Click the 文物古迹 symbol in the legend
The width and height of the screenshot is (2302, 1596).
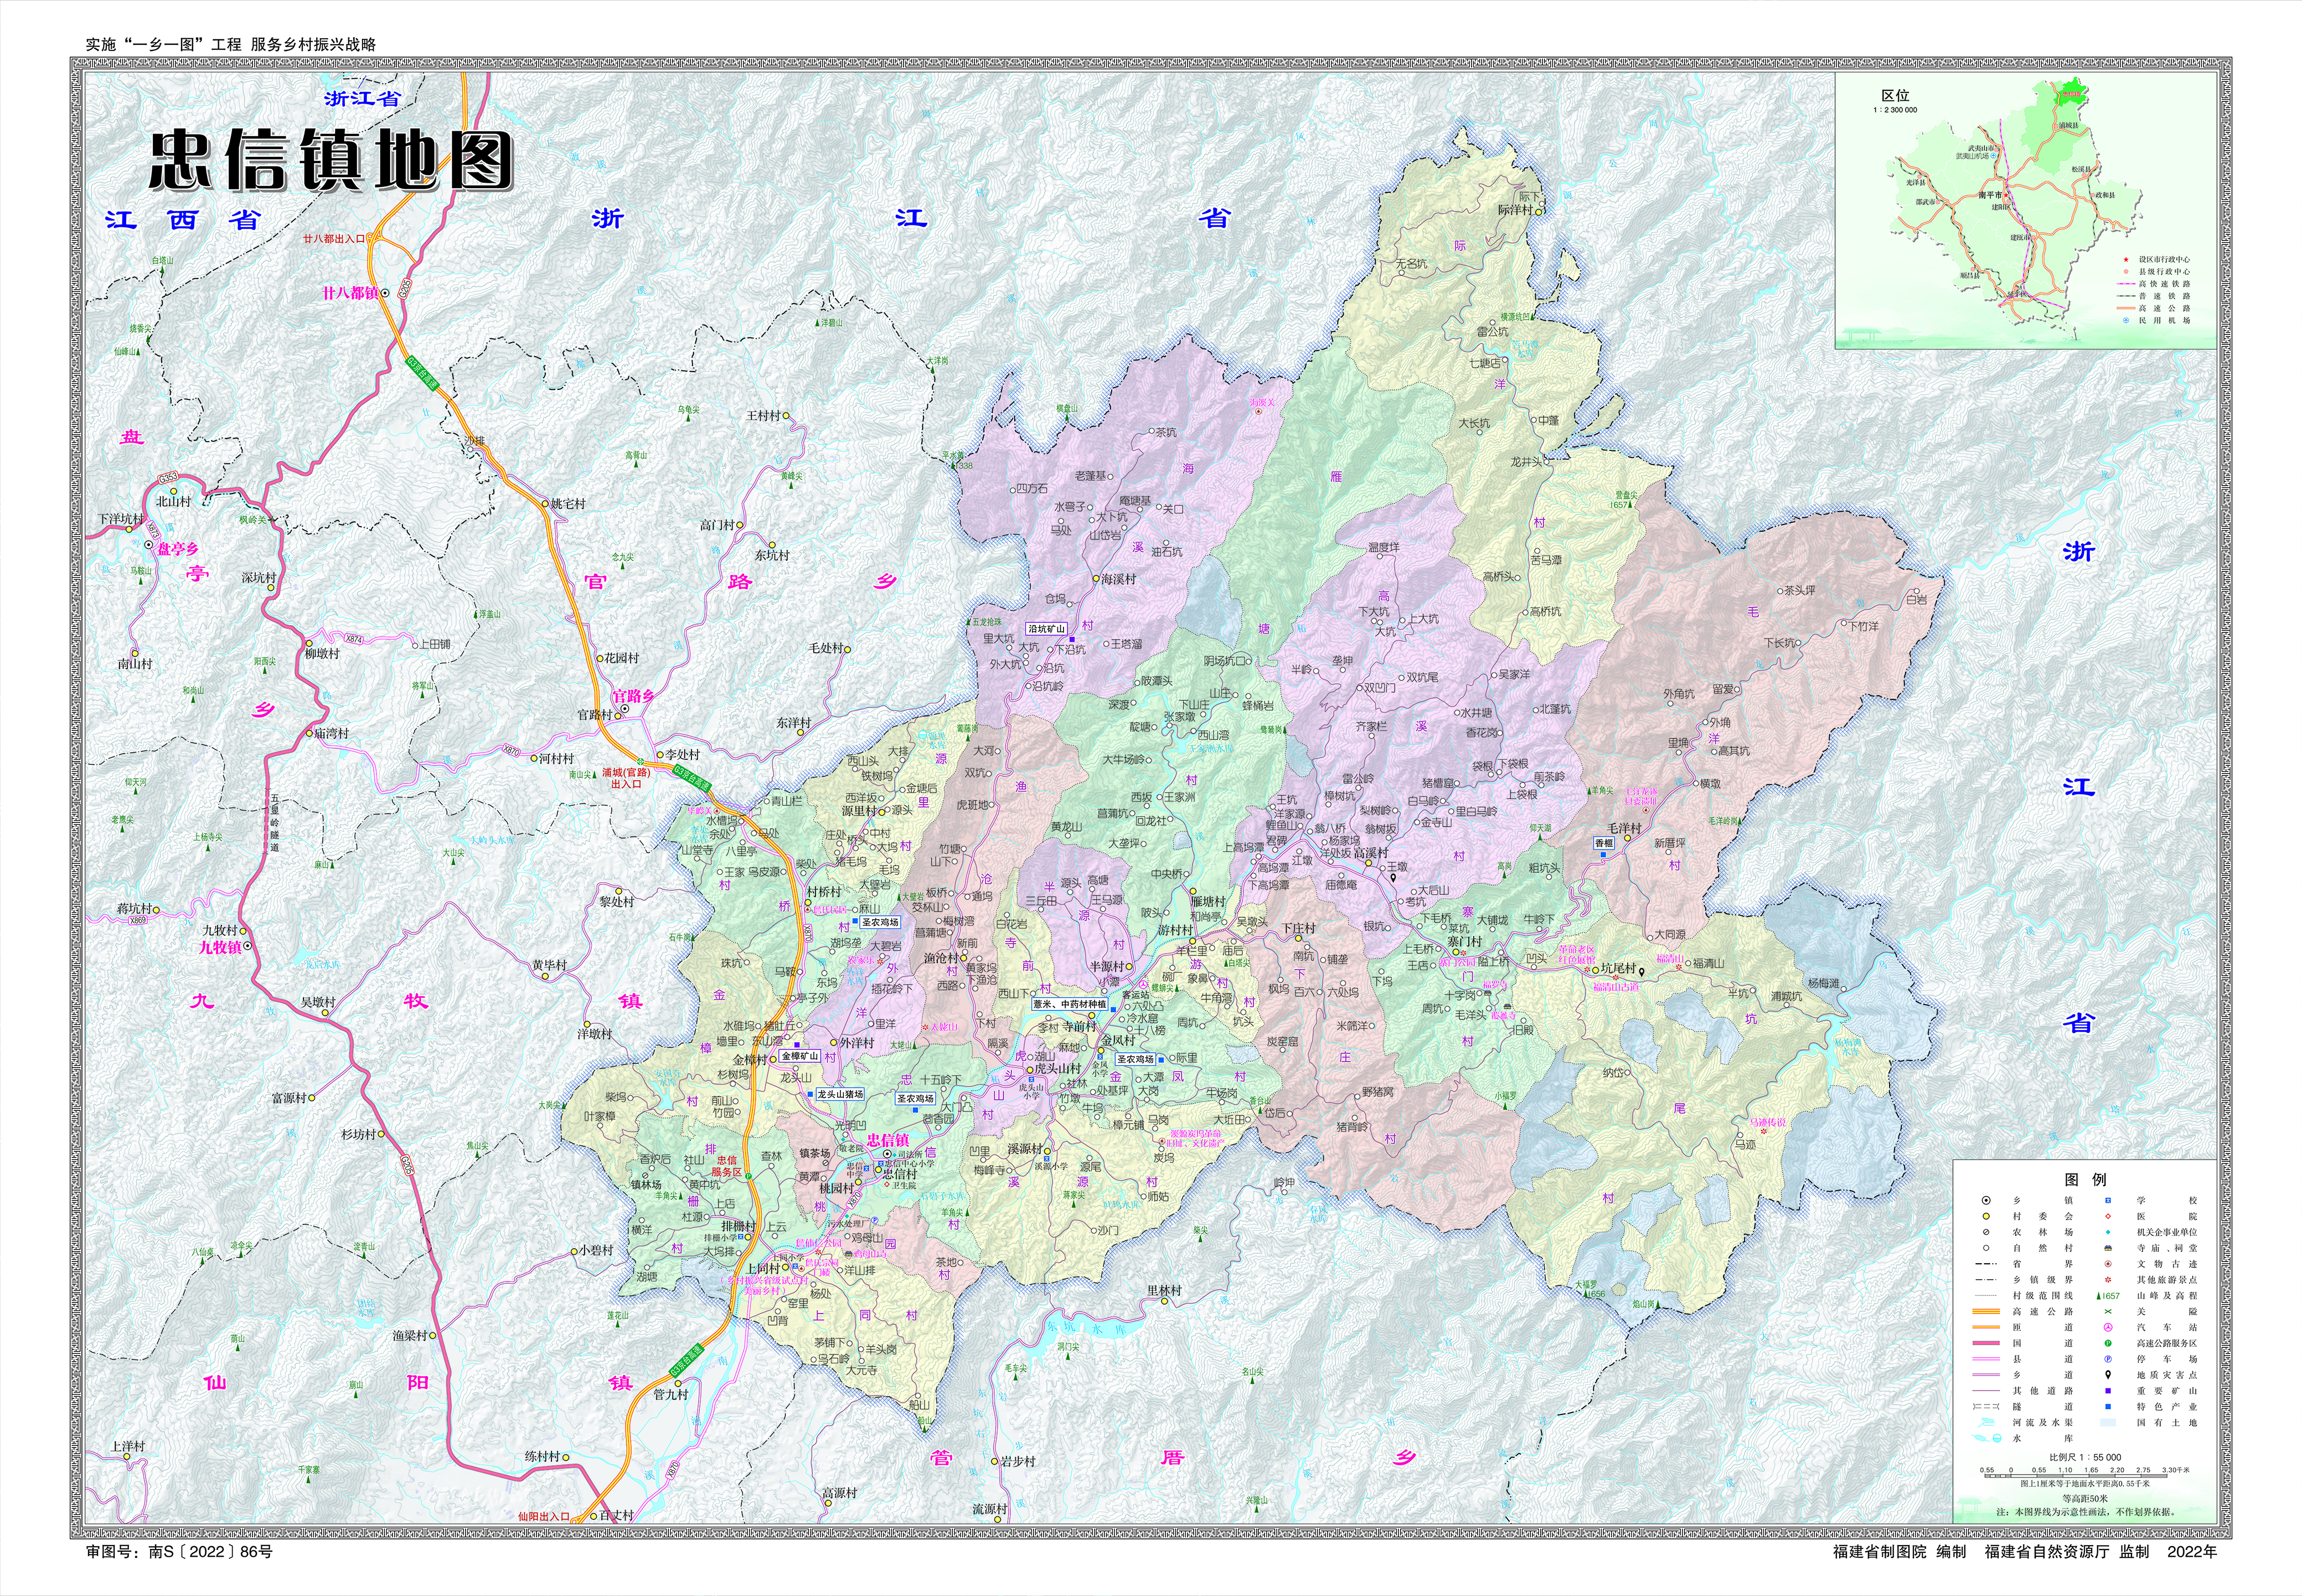coord(2108,1264)
